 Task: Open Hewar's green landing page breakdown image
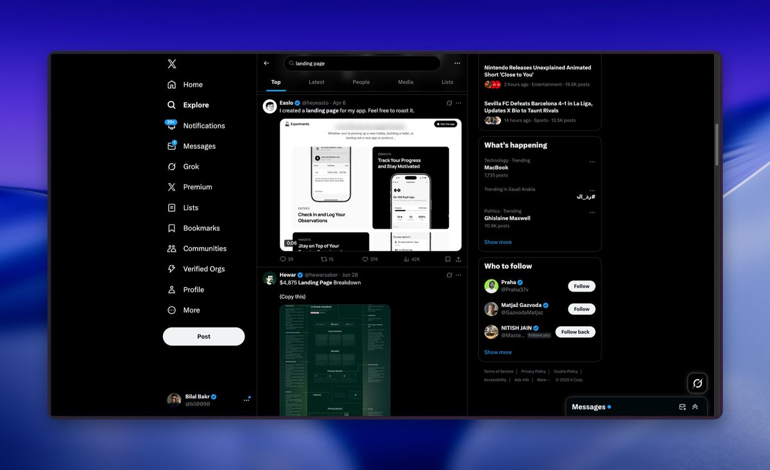(x=335, y=360)
